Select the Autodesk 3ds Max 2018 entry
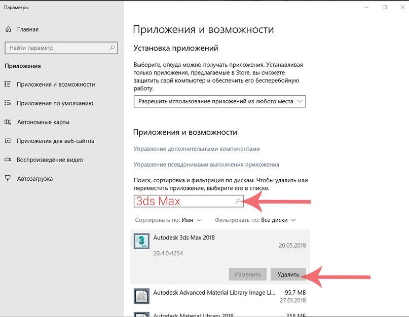This screenshot has width=409, height=317. (x=219, y=257)
